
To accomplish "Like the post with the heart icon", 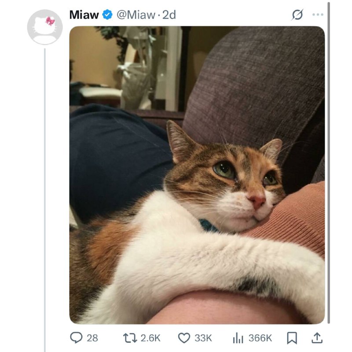I will pyautogui.click(x=184, y=337).
